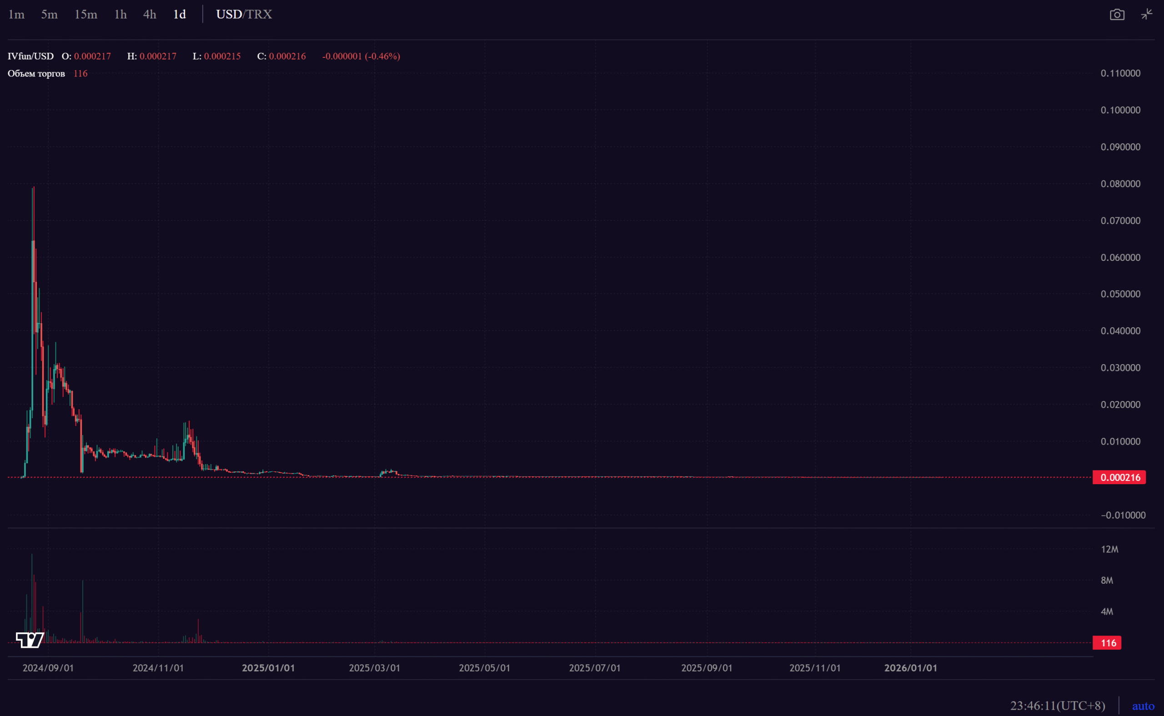The width and height of the screenshot is (1164, 716).
Task: Click the 4M volume axis label
Action: 1107,612
